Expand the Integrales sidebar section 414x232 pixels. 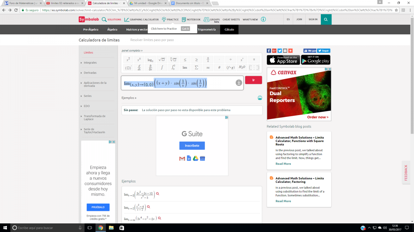(x=90, y=63)
